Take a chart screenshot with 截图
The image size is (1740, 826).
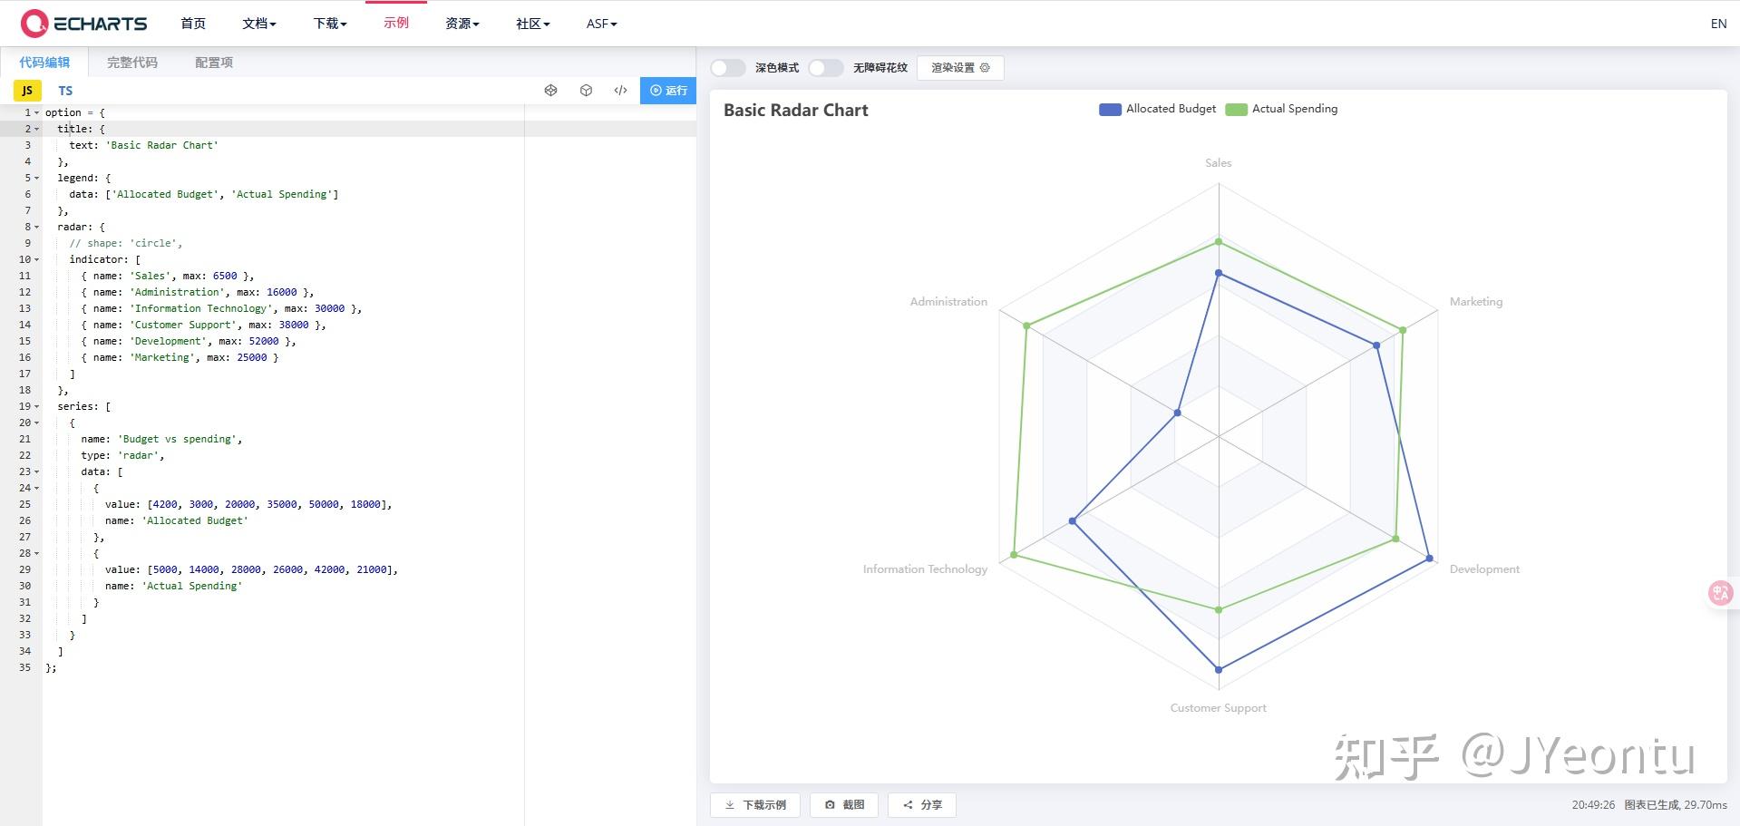pos(844,805)
